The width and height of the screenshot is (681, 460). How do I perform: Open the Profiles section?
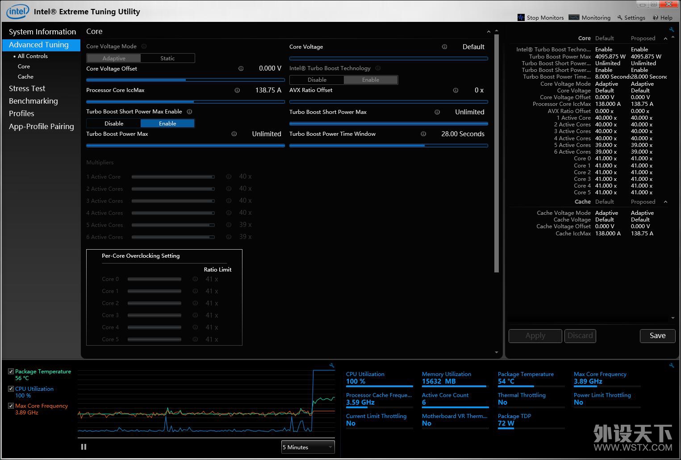coord(21,113)
